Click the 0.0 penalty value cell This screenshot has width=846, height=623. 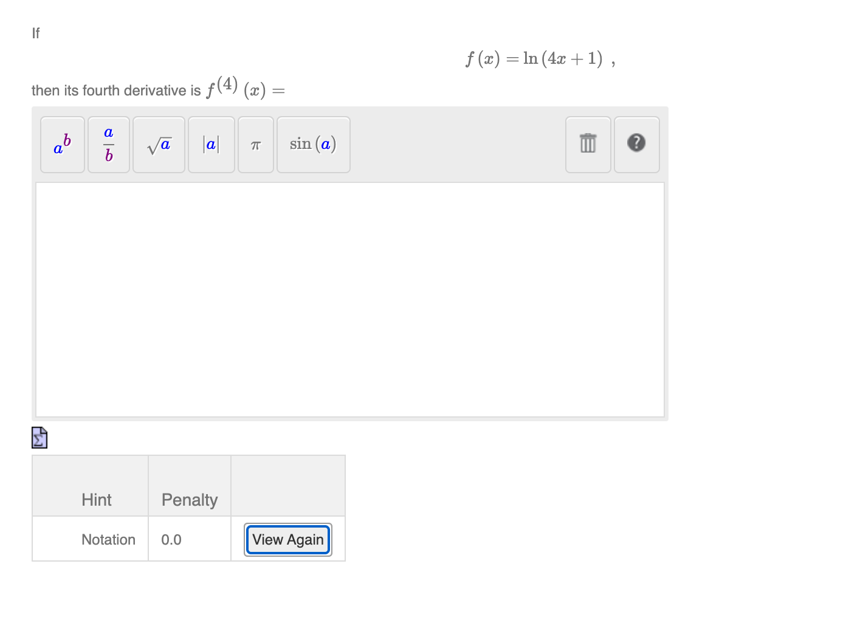[x=171, y=539]
